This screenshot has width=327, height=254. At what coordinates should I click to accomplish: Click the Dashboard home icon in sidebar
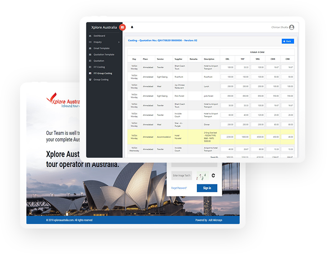[x=90, y=36]
